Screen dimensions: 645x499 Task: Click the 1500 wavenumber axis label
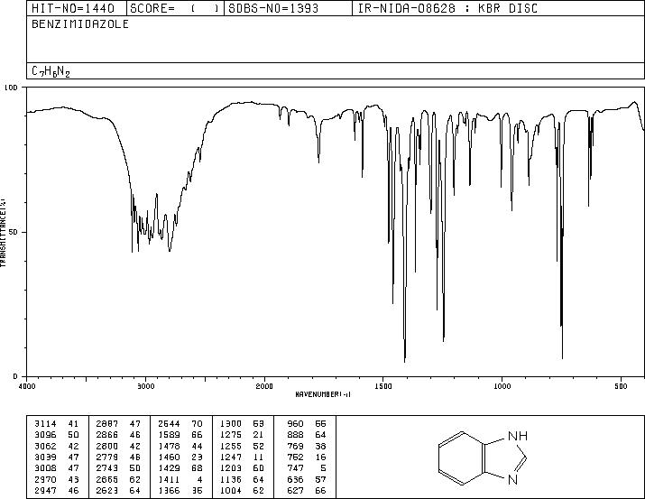[x=383, y=386]
